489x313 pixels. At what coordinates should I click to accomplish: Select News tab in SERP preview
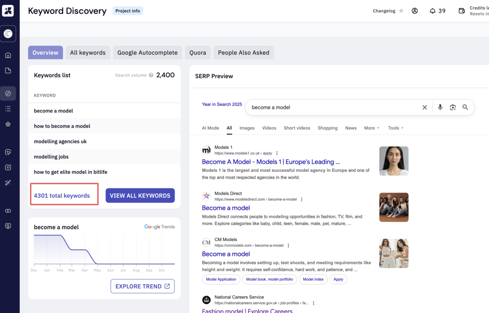coord(351,128)
